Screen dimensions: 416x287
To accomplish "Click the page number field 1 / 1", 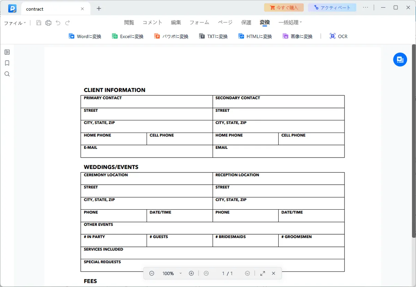I will 227,273.
